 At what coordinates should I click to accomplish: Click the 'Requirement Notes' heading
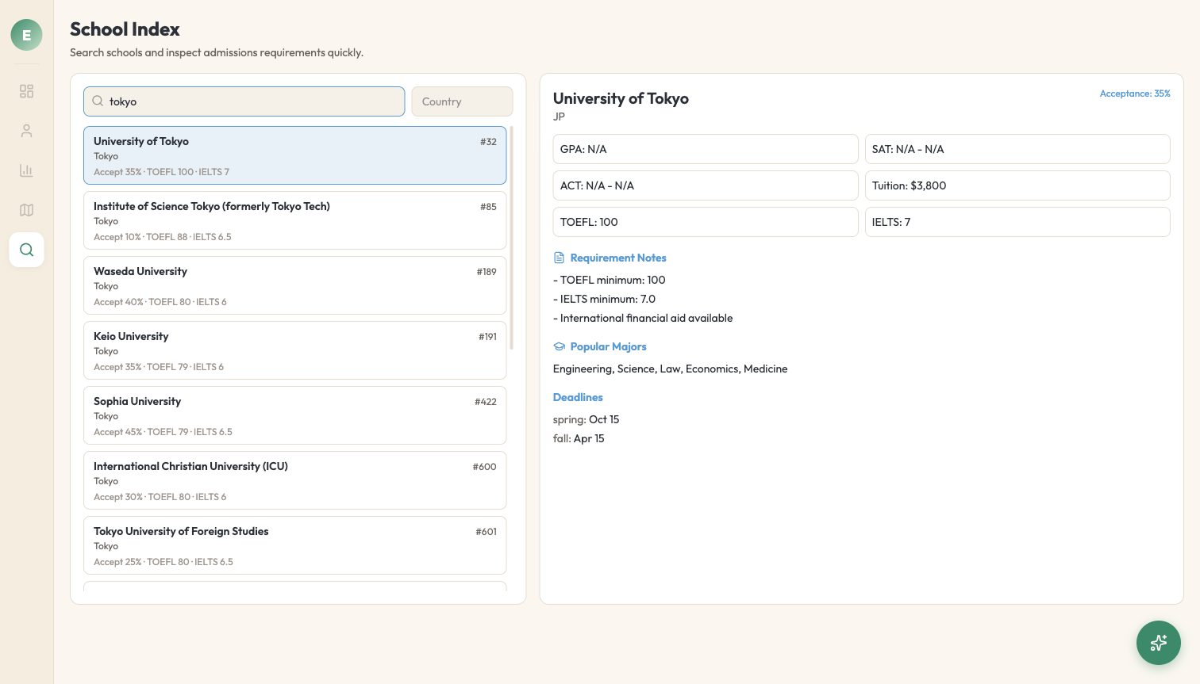[x=618, y=258]
